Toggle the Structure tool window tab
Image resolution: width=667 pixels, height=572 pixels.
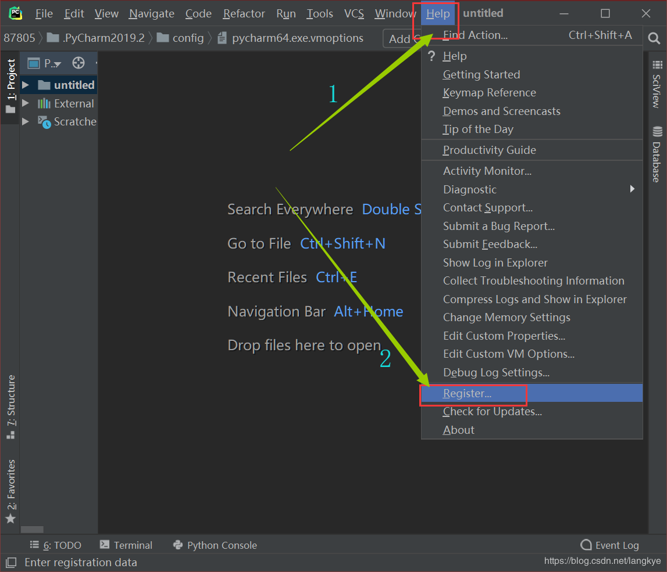pos(10,406)
